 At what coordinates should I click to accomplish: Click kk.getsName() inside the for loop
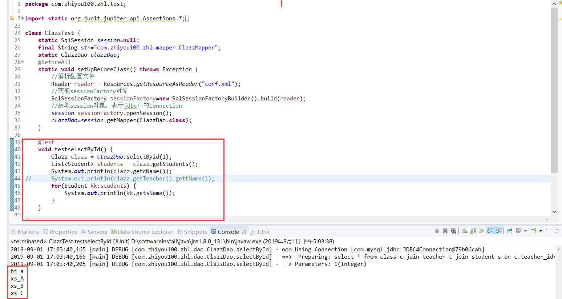pos(149,193)
